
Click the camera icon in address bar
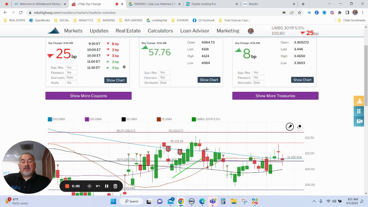pyautogui.click(x=284, y=13)
